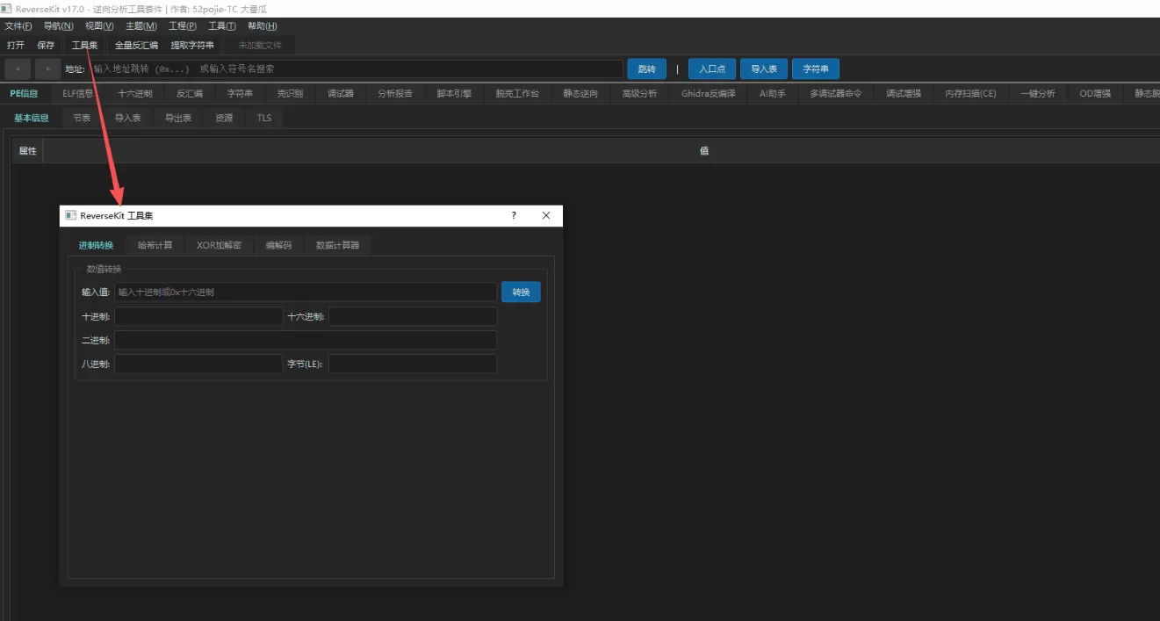Click the 属性 column header

click(x=28, y=151)
